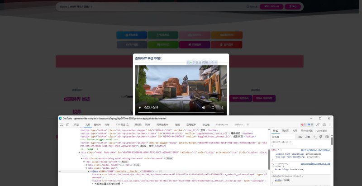Collapse the modal-body div node
Screen dimensions: 362x186
tap(86, 168)
